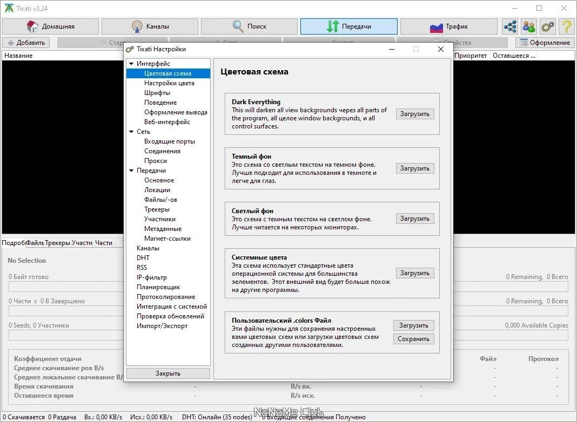Click the Добавить add button
Viewport: 577px width, 422px height.
(x=26, y=43)
